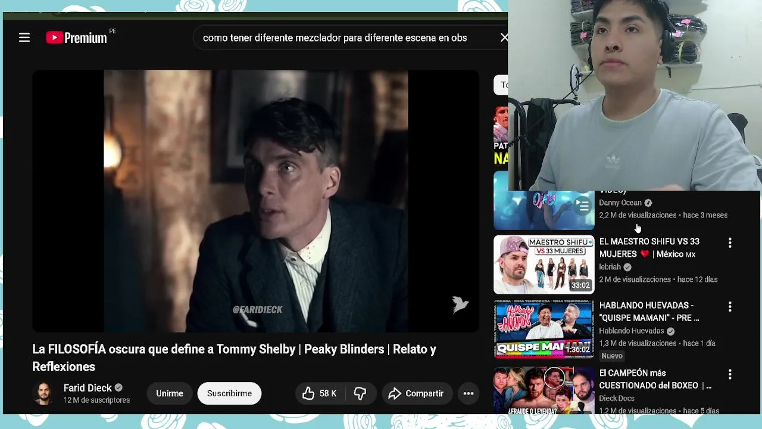Open options menu for El CAMPEÓN boxeo video
This screenshot has width=762, height=429.
pyautogui.click(x=730, y=375)
